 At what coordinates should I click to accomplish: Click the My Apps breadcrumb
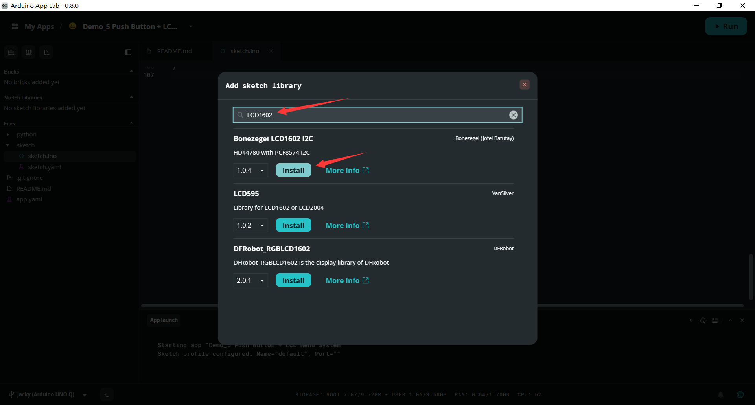tap(39, 26)
